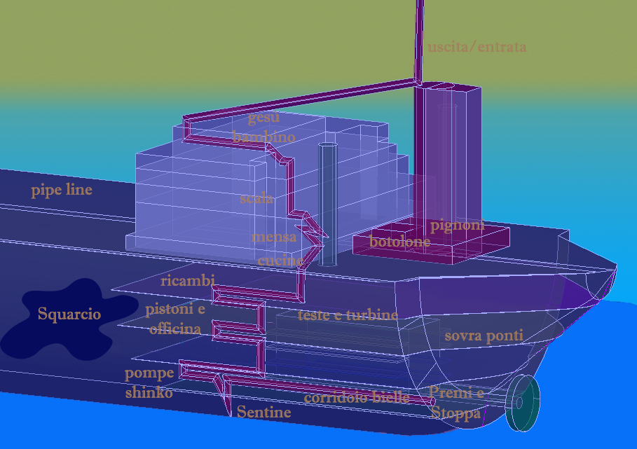Click the 'pignoni' label
Image resolution: width=637 pixels, height=449 pixels.
[457, 225]
